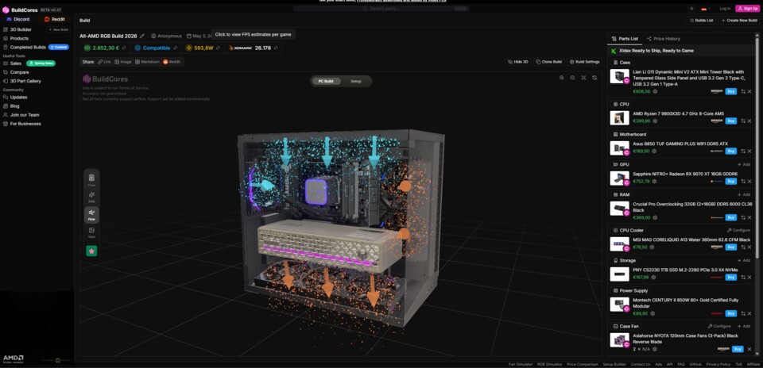Open the Builds List
This screenshot has width=763, height=368.
point(701,21)
